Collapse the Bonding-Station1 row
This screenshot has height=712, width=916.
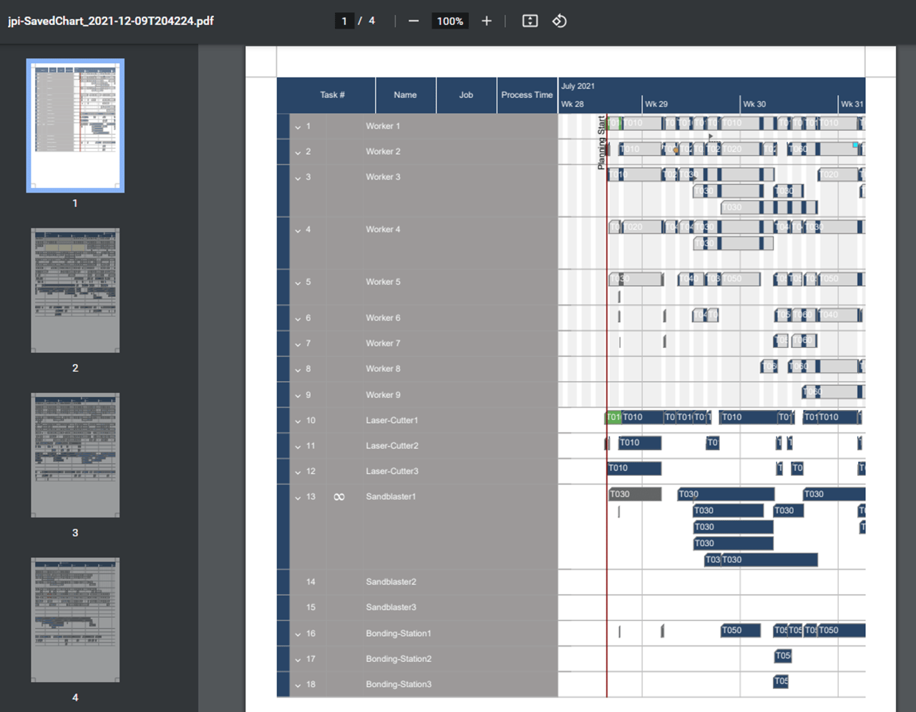[298, 634]
